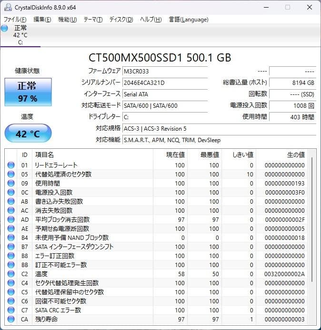Open the テーマ(T) menu
Viewport: 321px width, 330px height.
click(x=93, y=20)
